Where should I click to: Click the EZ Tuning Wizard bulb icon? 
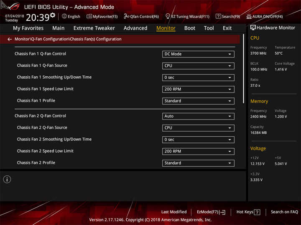(168, 16)
